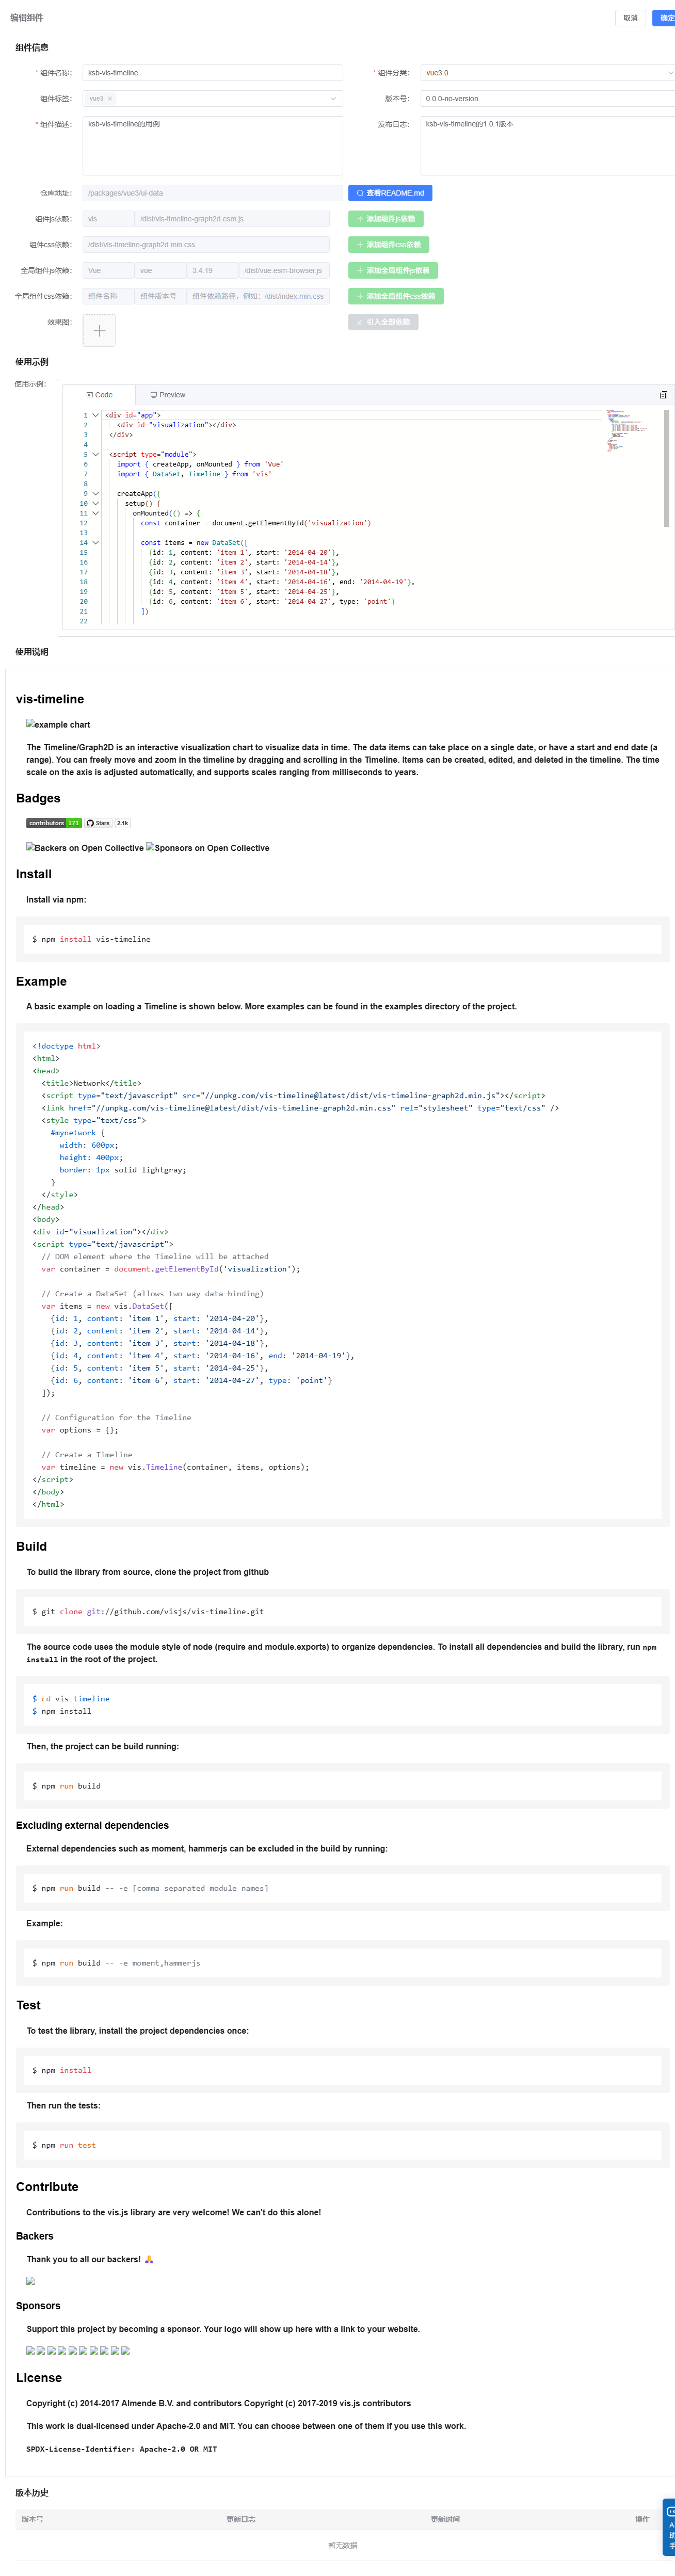Click the 确定 confirm button
Viewport: 675px width, 2576px height.
pos(665,18)
